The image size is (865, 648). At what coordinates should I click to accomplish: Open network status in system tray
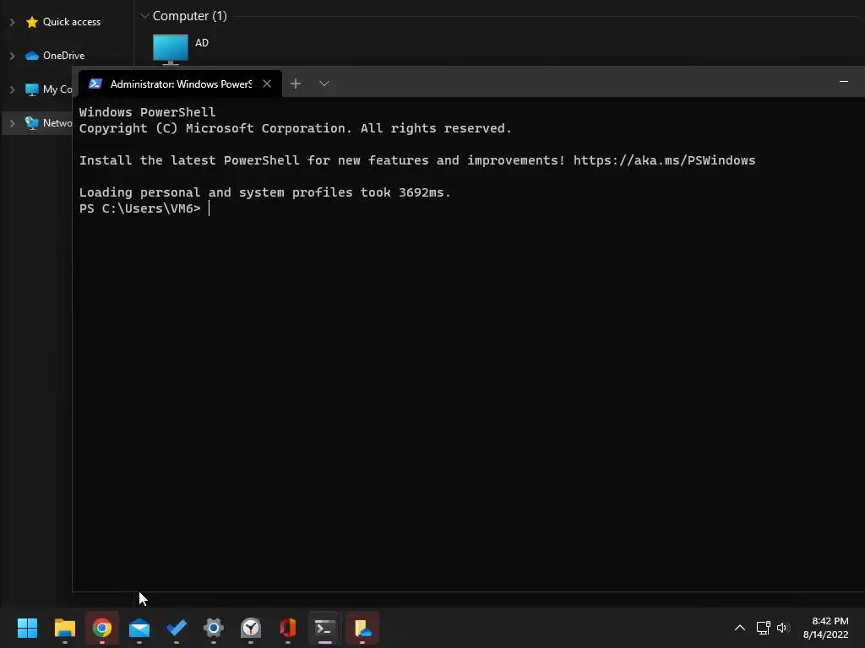tap(763, 628)
